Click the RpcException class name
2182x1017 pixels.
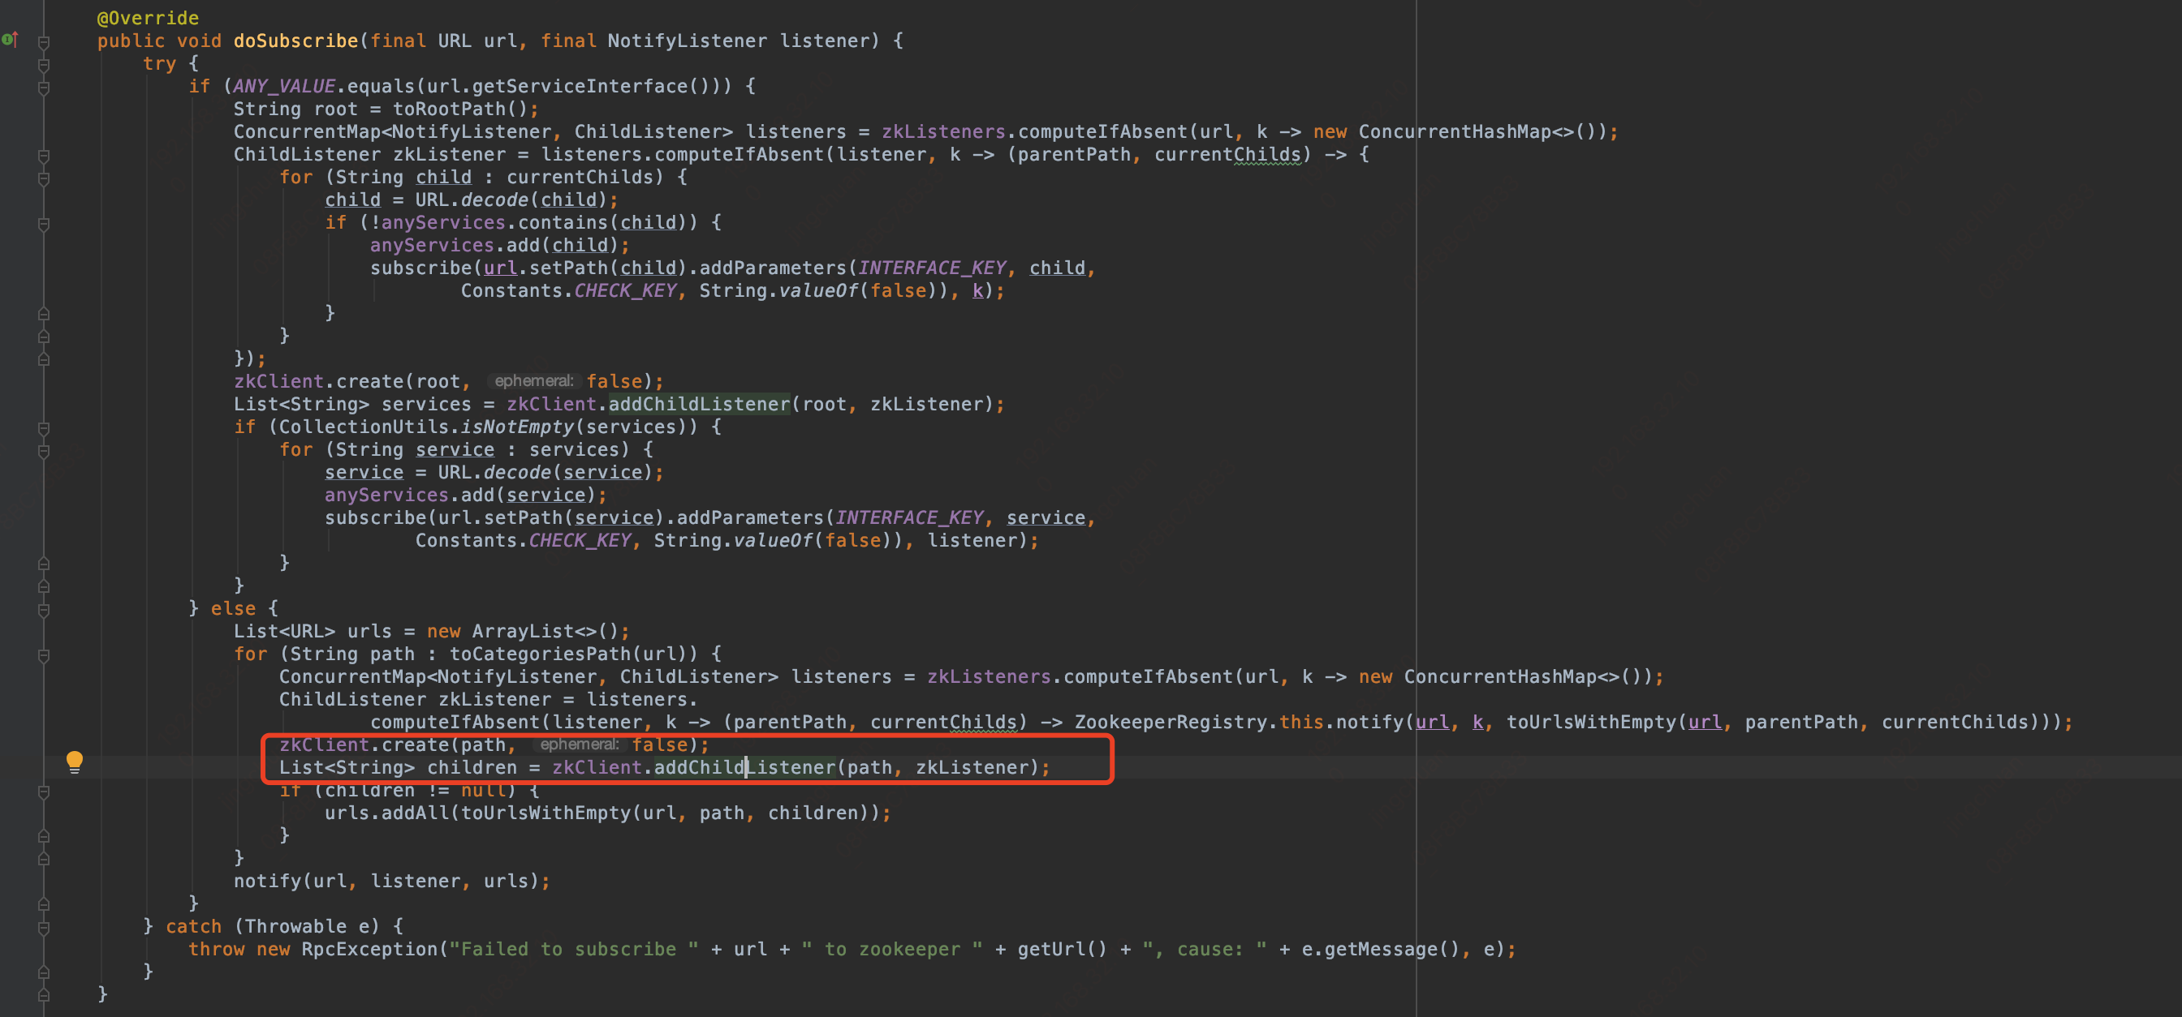point(369,950)
